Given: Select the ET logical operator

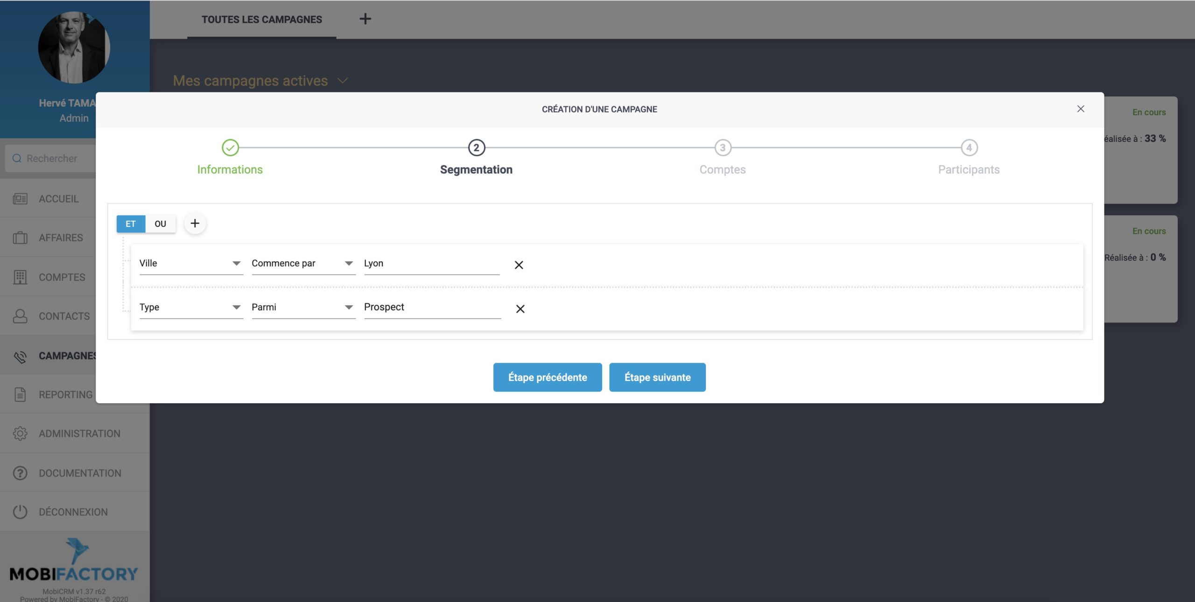Looking at the screenshot, I should tap(131, 224).
